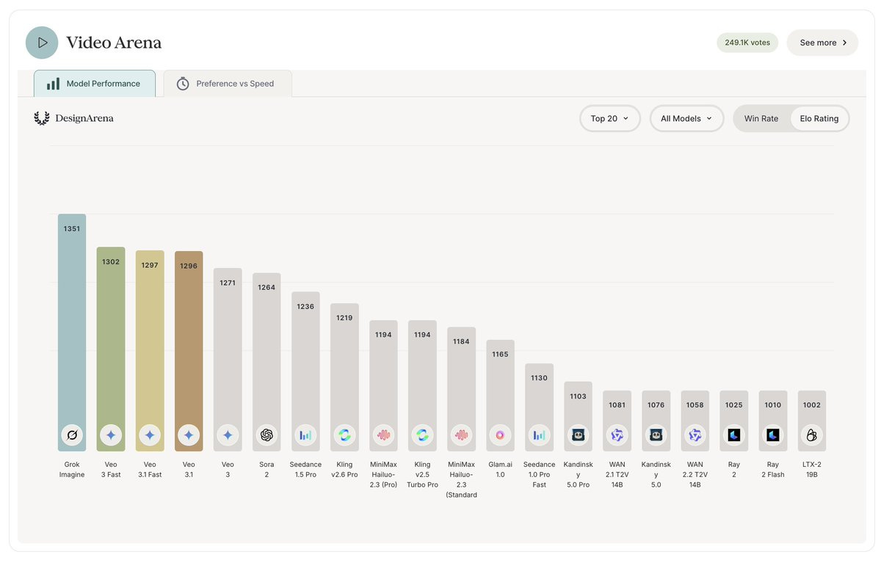This screenshot has height=563, width=881.
Task: Click the 1002 value on LTX-2 bar
Action: (x=811, y=405)
